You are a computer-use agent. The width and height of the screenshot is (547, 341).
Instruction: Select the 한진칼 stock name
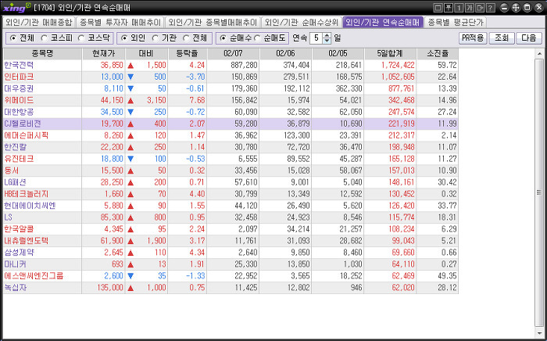click(x=16, y=147)
